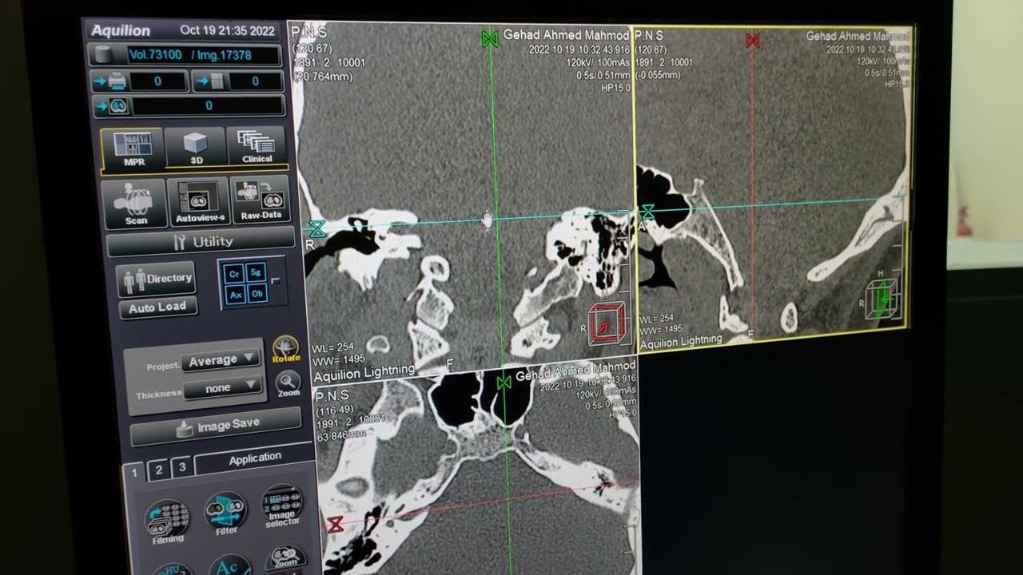Open the Raw-Data screen

click(x=261, y=200)
